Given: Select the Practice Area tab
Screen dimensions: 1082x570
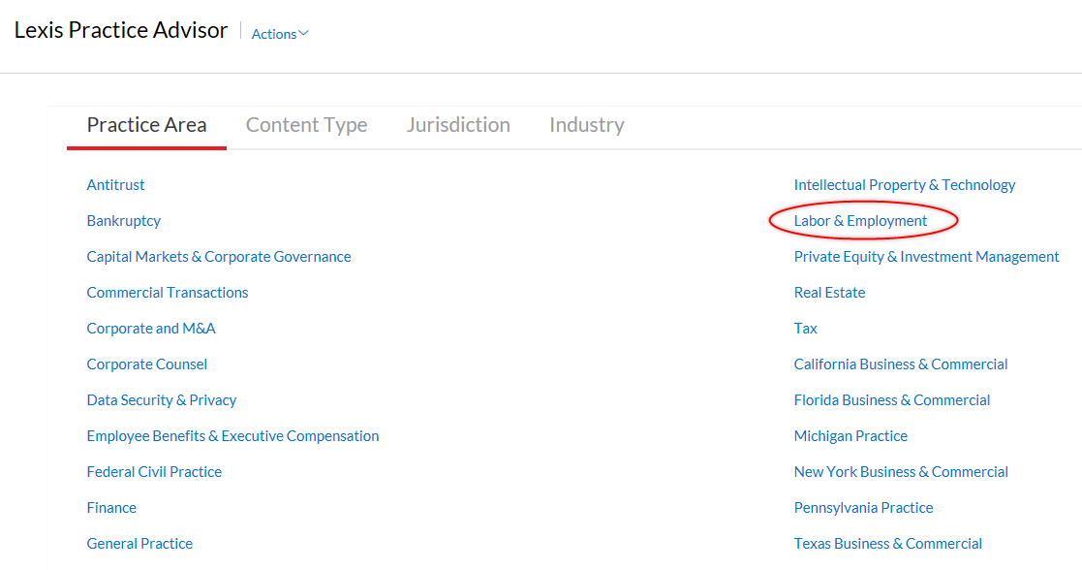Looking at the screenshot, I should (x=146, y=125).
